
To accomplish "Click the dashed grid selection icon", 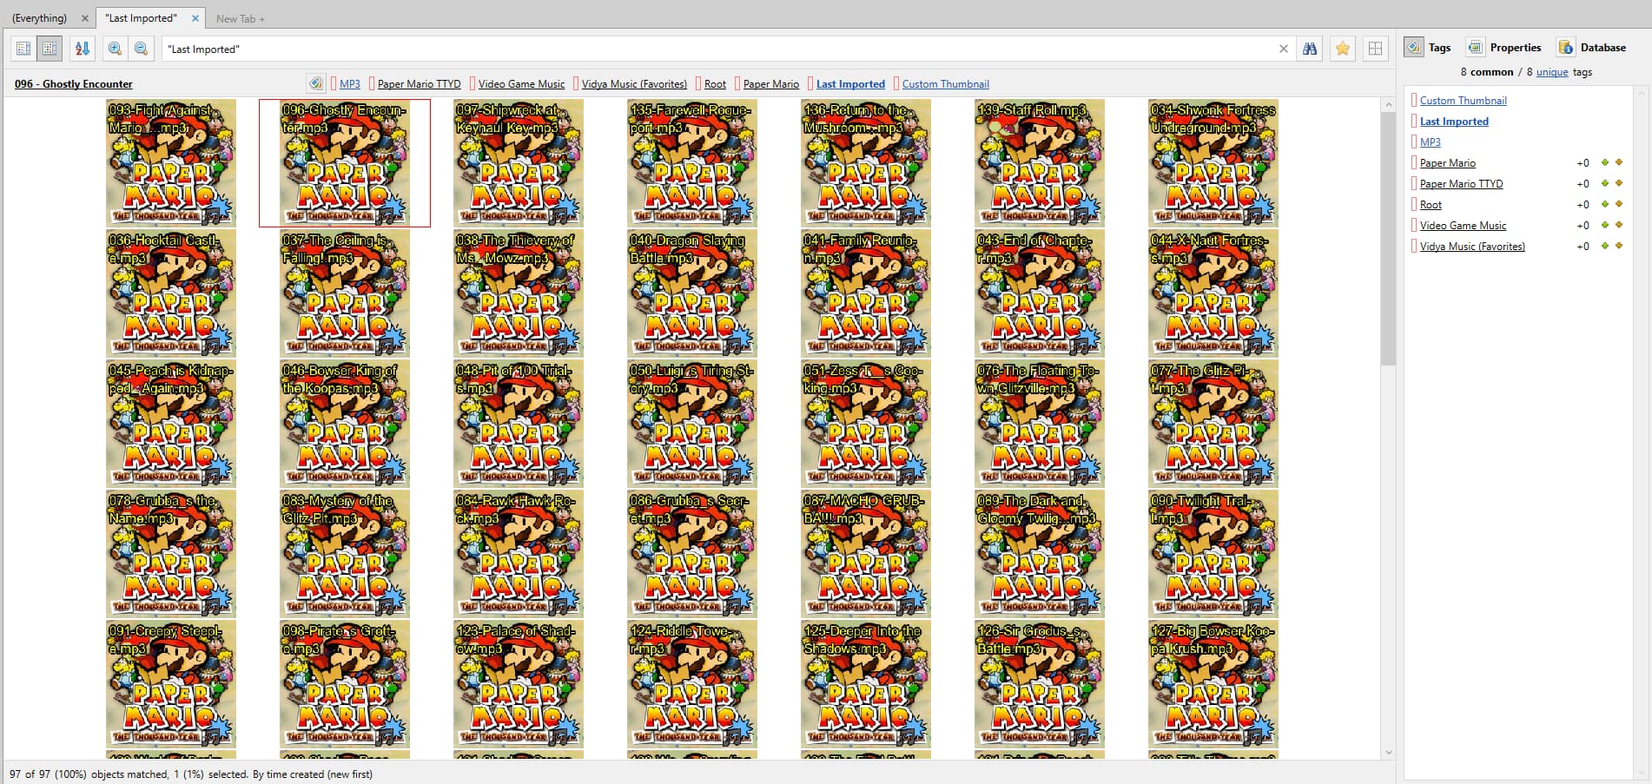I will point(1375,49).
